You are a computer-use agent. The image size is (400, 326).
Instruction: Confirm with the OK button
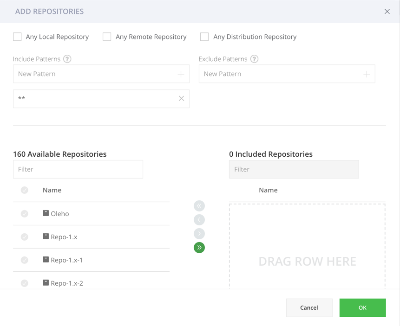click(x=362, y=307)
